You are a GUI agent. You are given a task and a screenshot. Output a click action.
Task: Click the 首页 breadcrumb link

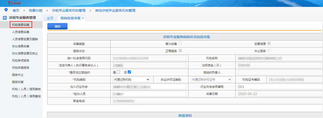[x=16, y=10]
